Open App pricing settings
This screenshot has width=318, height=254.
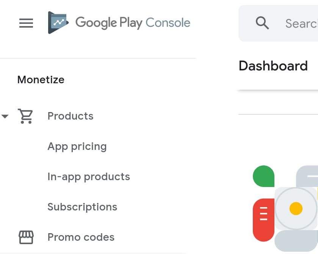click(77, 146)
